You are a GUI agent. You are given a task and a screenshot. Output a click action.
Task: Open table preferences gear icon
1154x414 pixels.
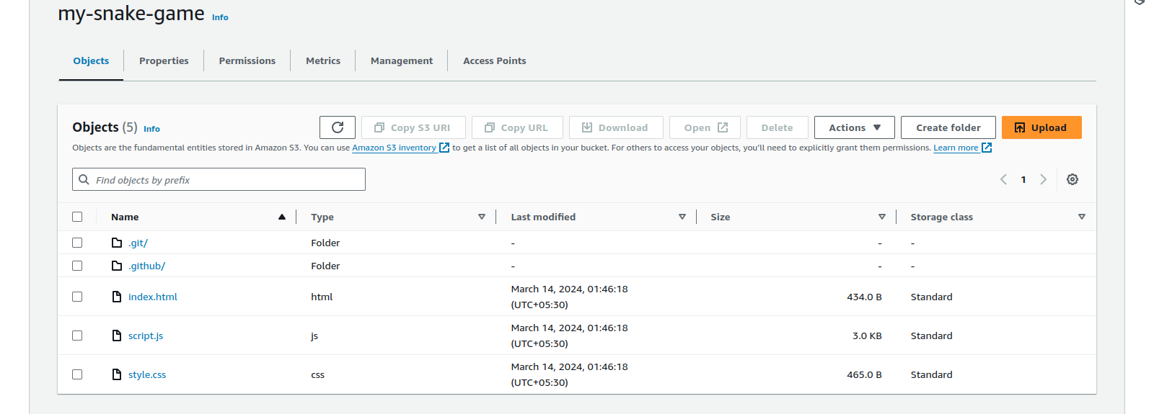pos(1072,179)
